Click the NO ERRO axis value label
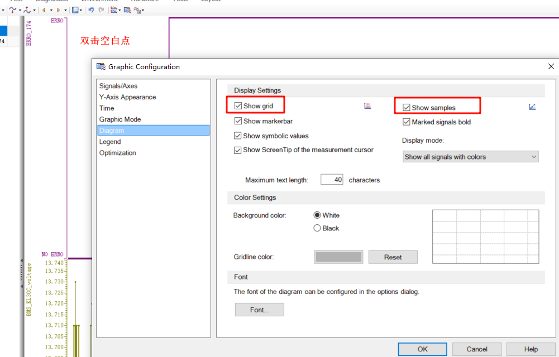 pyautogui.click(x=52, y=254)
